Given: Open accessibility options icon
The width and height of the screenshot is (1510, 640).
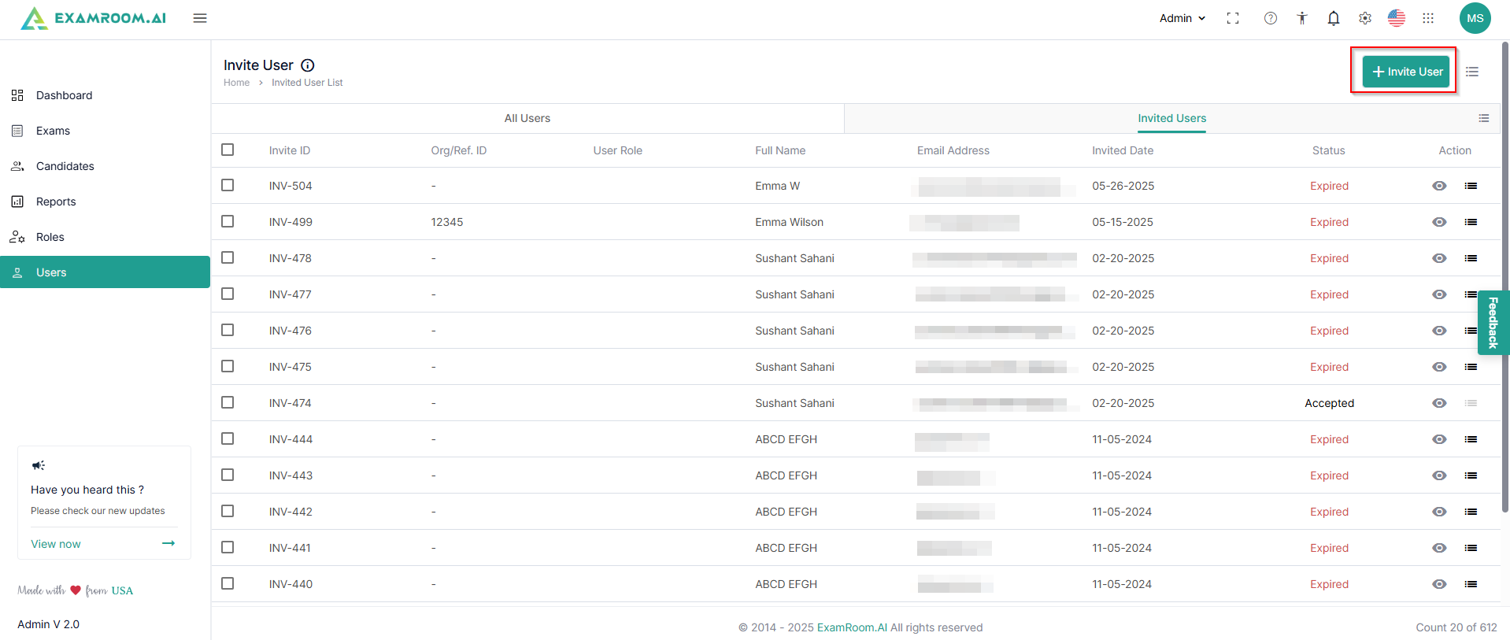Looking at the screenshot, I should [x=1302, y=18].
